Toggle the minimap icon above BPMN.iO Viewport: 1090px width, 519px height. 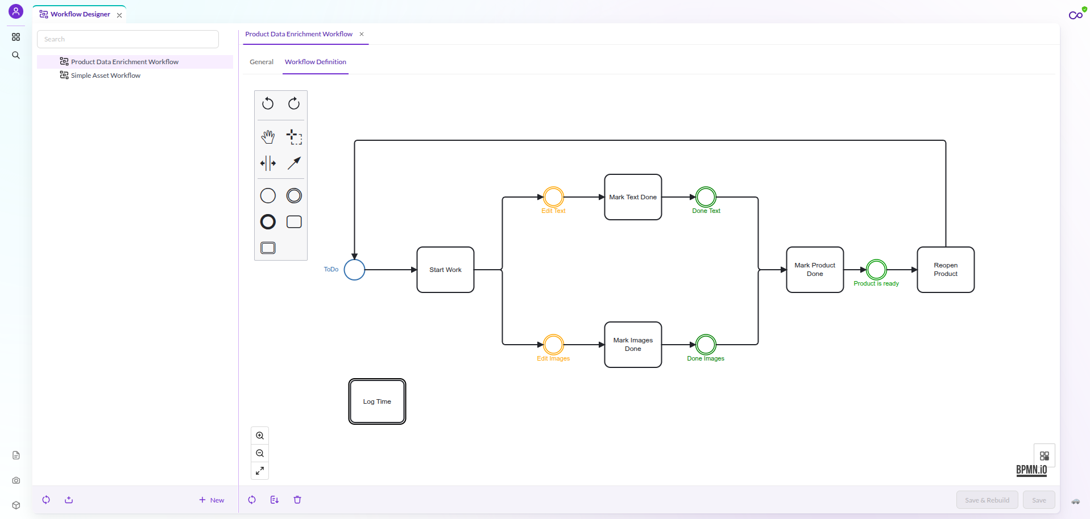1045,456
